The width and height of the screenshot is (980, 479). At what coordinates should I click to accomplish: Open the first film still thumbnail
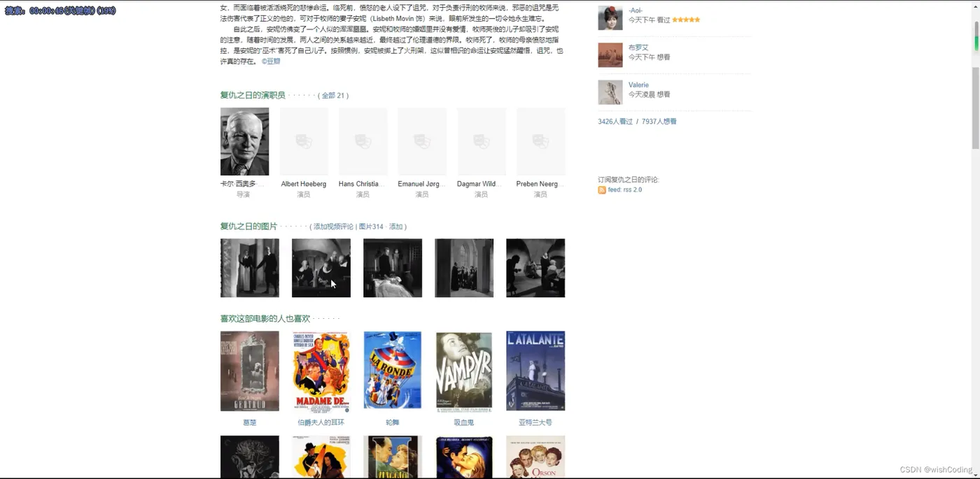point(249,268)
